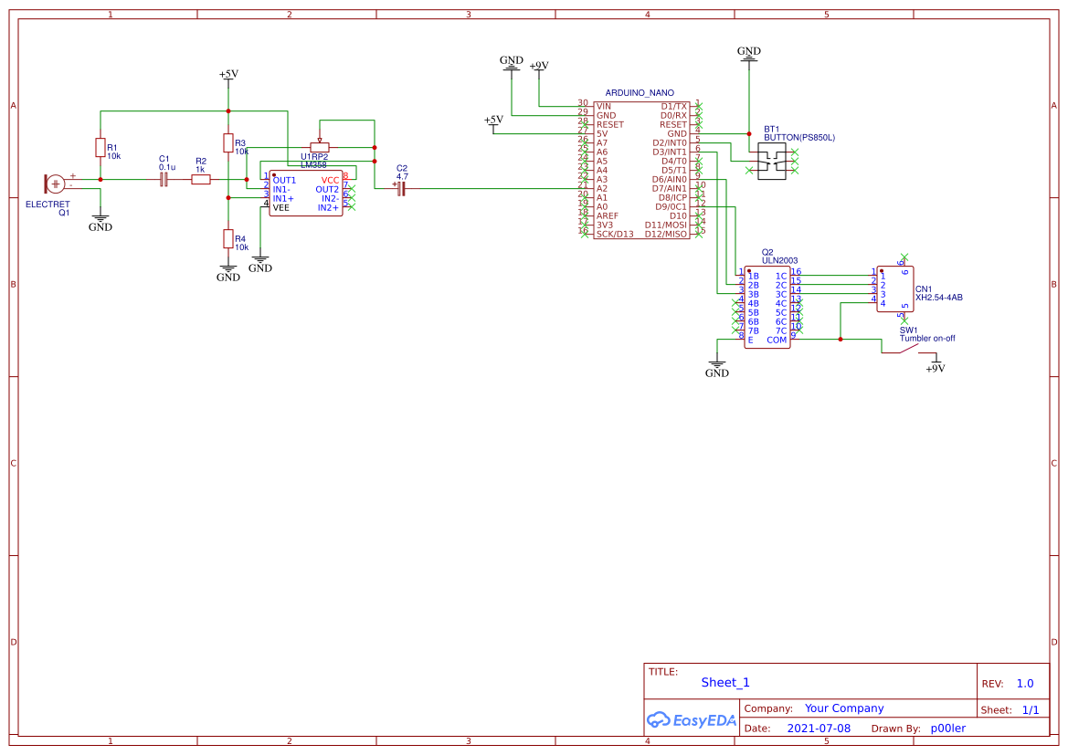Click the REV 1.0 value
This screenshot has height=755, width=1068.
1024,682
